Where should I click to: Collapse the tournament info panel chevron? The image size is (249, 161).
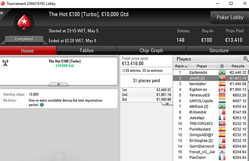(x=59, y=84)
